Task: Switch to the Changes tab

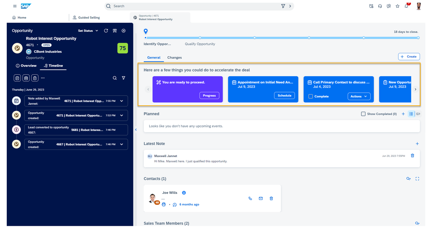Action: [x=174, y=58]
